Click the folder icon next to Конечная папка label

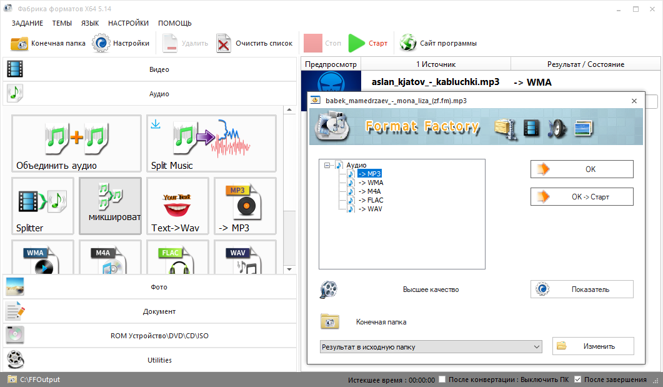coord(330,322)
